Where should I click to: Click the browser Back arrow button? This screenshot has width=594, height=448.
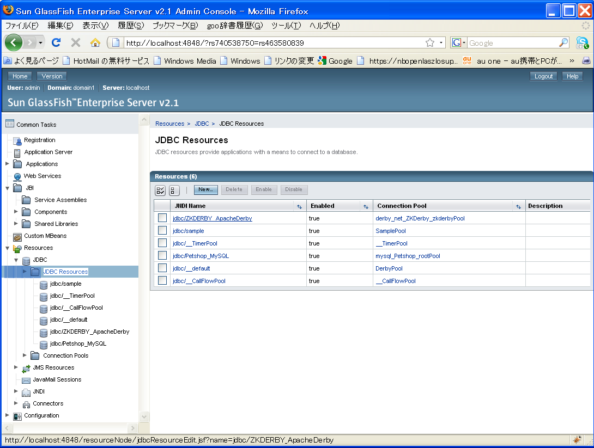(x=14, y=43)
